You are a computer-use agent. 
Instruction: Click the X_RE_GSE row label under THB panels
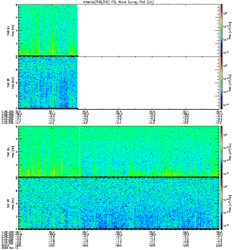7,112
